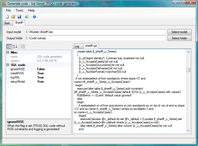Click the window resize grip in status bar
198x146 pixels.
pyautogui.click(x=194, y=142)
